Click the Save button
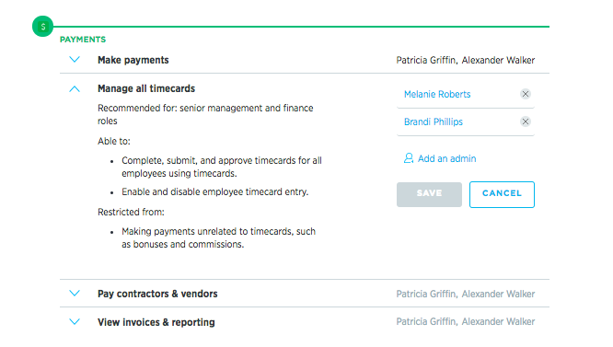The width and height of the screenshot is (613, 347). click(x=429, y=194)
